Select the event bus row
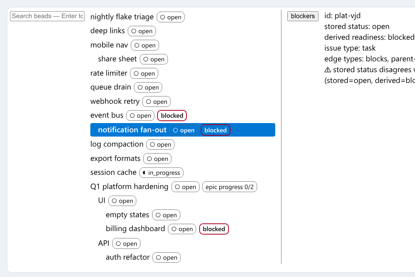Image resolution: width=415 pixels, height=277 pixels. click(183, 116)
